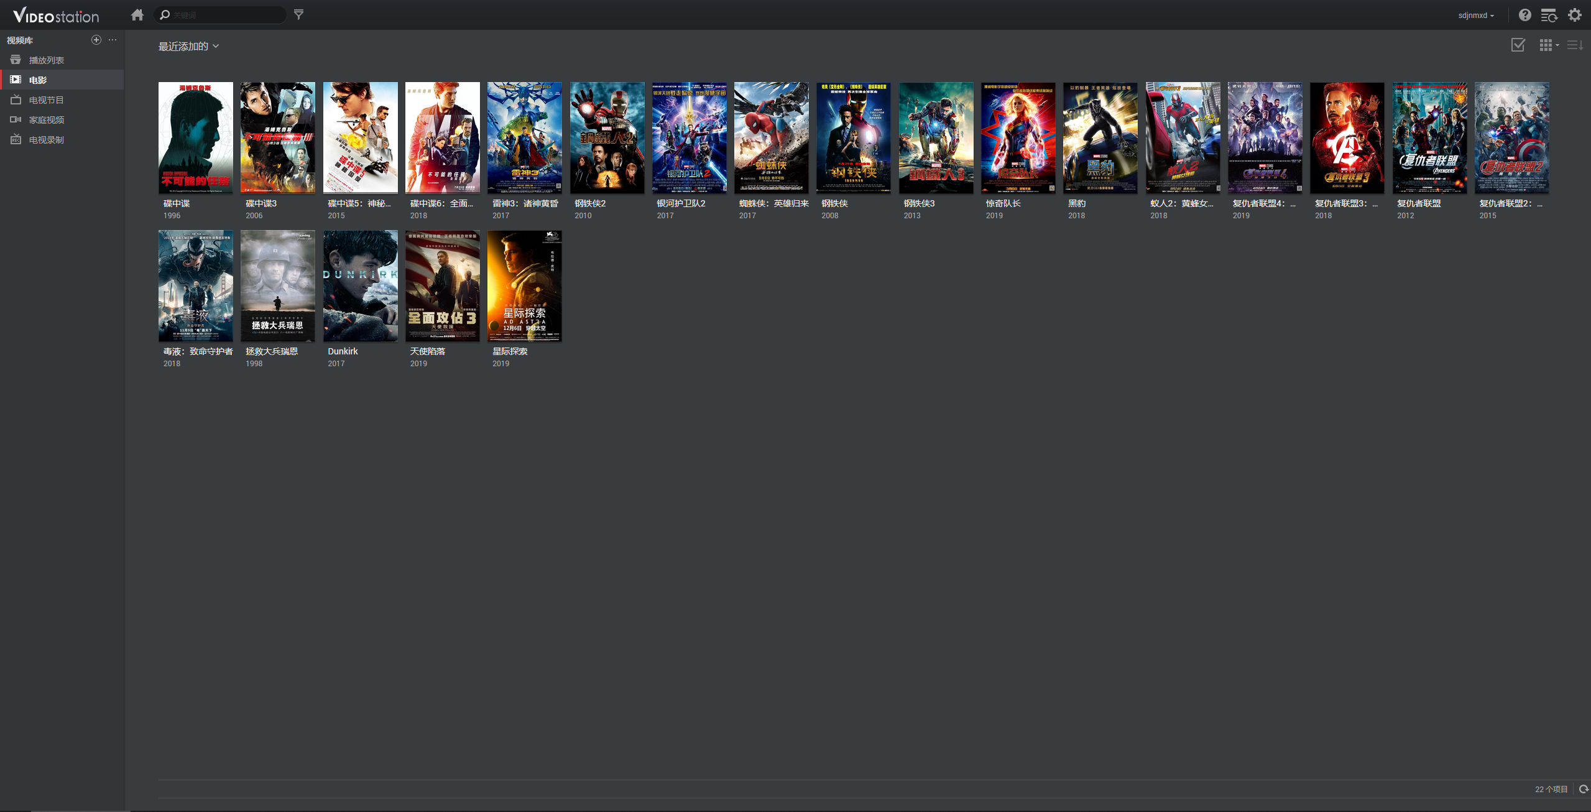This screenshot has width=1591, height=812.
Task: Click the 家庭视频 camcorder icon
Action: coord(16,119)
